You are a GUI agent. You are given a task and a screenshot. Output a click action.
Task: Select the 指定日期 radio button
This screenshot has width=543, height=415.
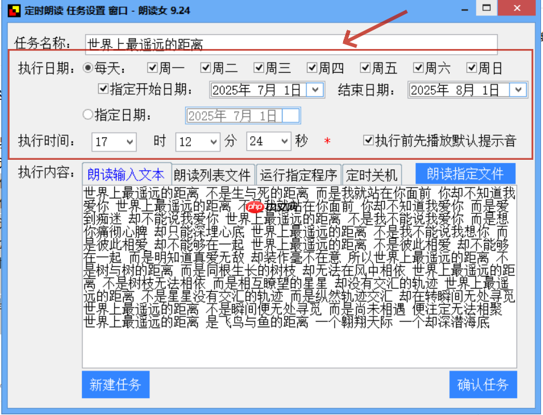click(x=88, y=114)
